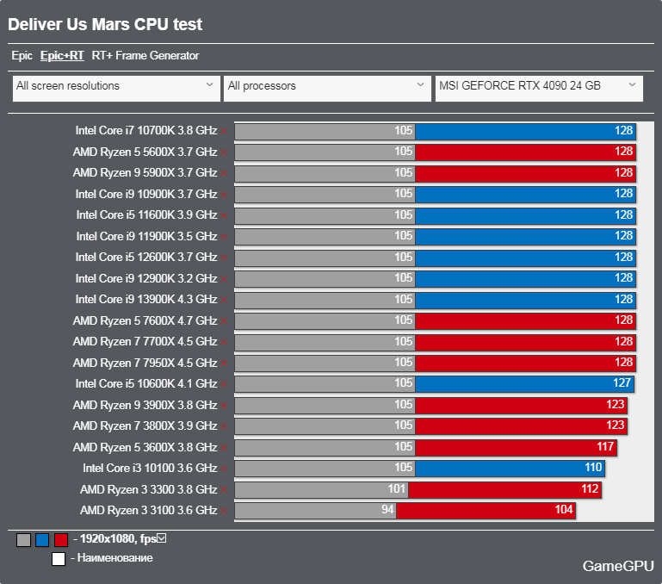Click the white Наименование legend swatch
The width and height of the screenshot is (662, 584).
pos(59,559)
